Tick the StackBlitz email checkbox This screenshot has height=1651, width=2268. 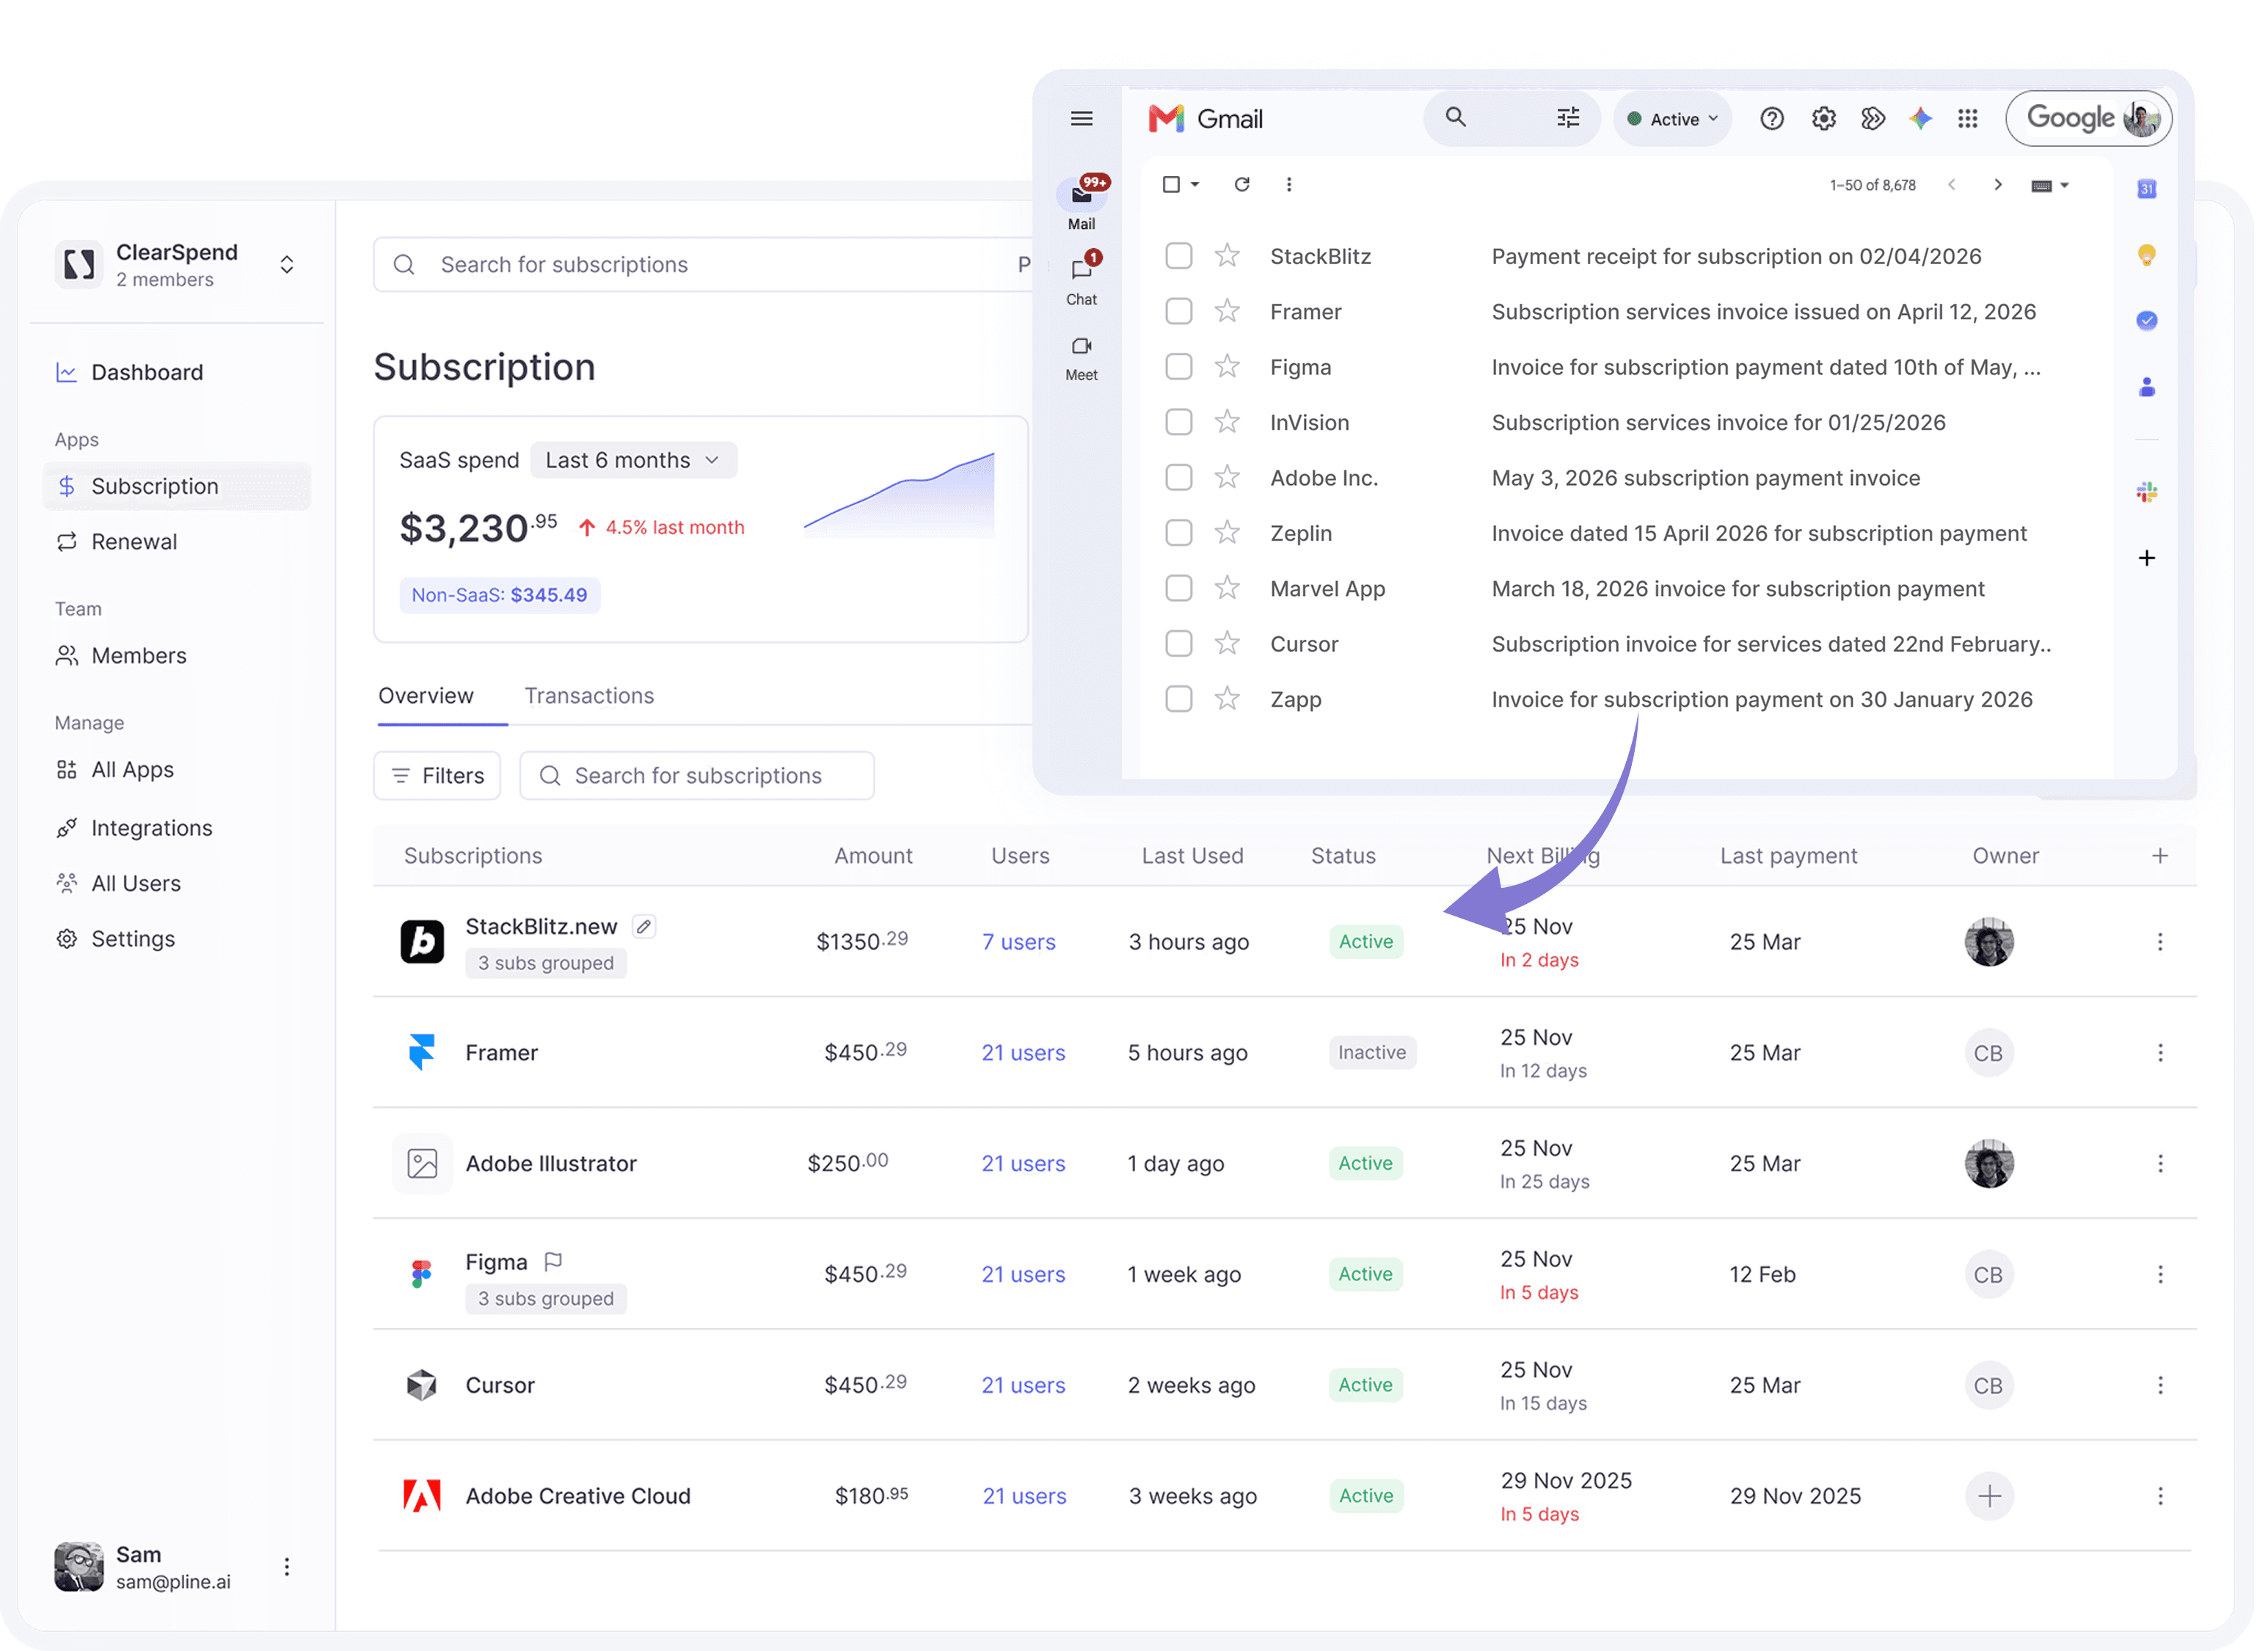point(1178,256)
